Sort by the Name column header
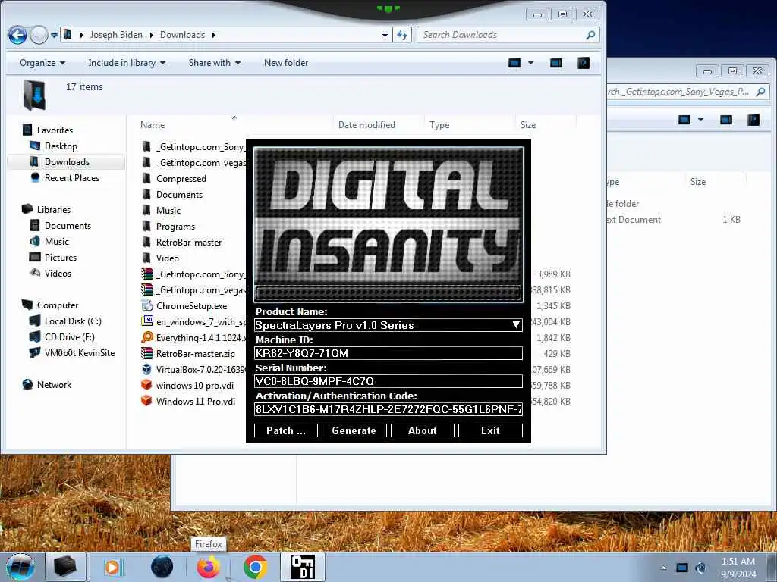This screenshot has height=582, width=777. tap(152, 125)
